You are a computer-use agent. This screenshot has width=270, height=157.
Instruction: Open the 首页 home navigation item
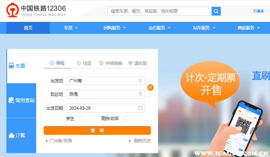tap(28, 28)
